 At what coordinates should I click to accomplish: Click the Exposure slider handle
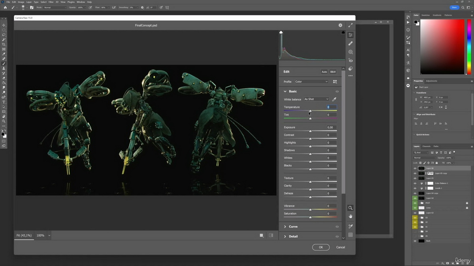click(310, 131)
